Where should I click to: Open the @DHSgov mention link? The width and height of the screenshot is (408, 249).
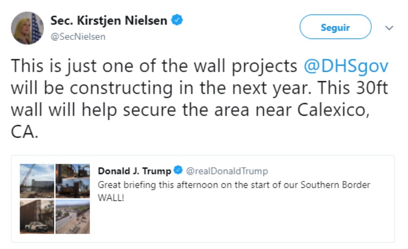(346, 66)
